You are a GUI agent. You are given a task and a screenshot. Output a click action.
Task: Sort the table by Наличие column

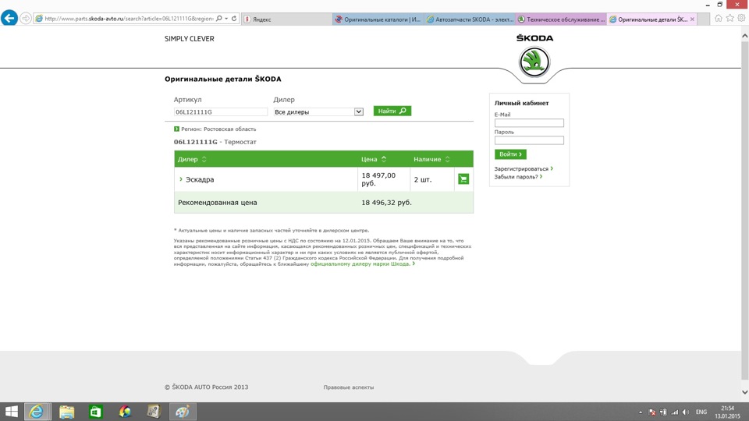point(431,159)
